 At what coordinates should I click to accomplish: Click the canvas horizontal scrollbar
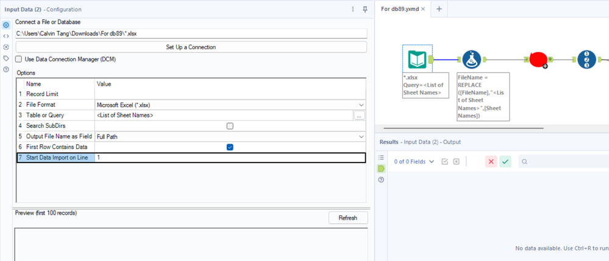click(463, 128)
